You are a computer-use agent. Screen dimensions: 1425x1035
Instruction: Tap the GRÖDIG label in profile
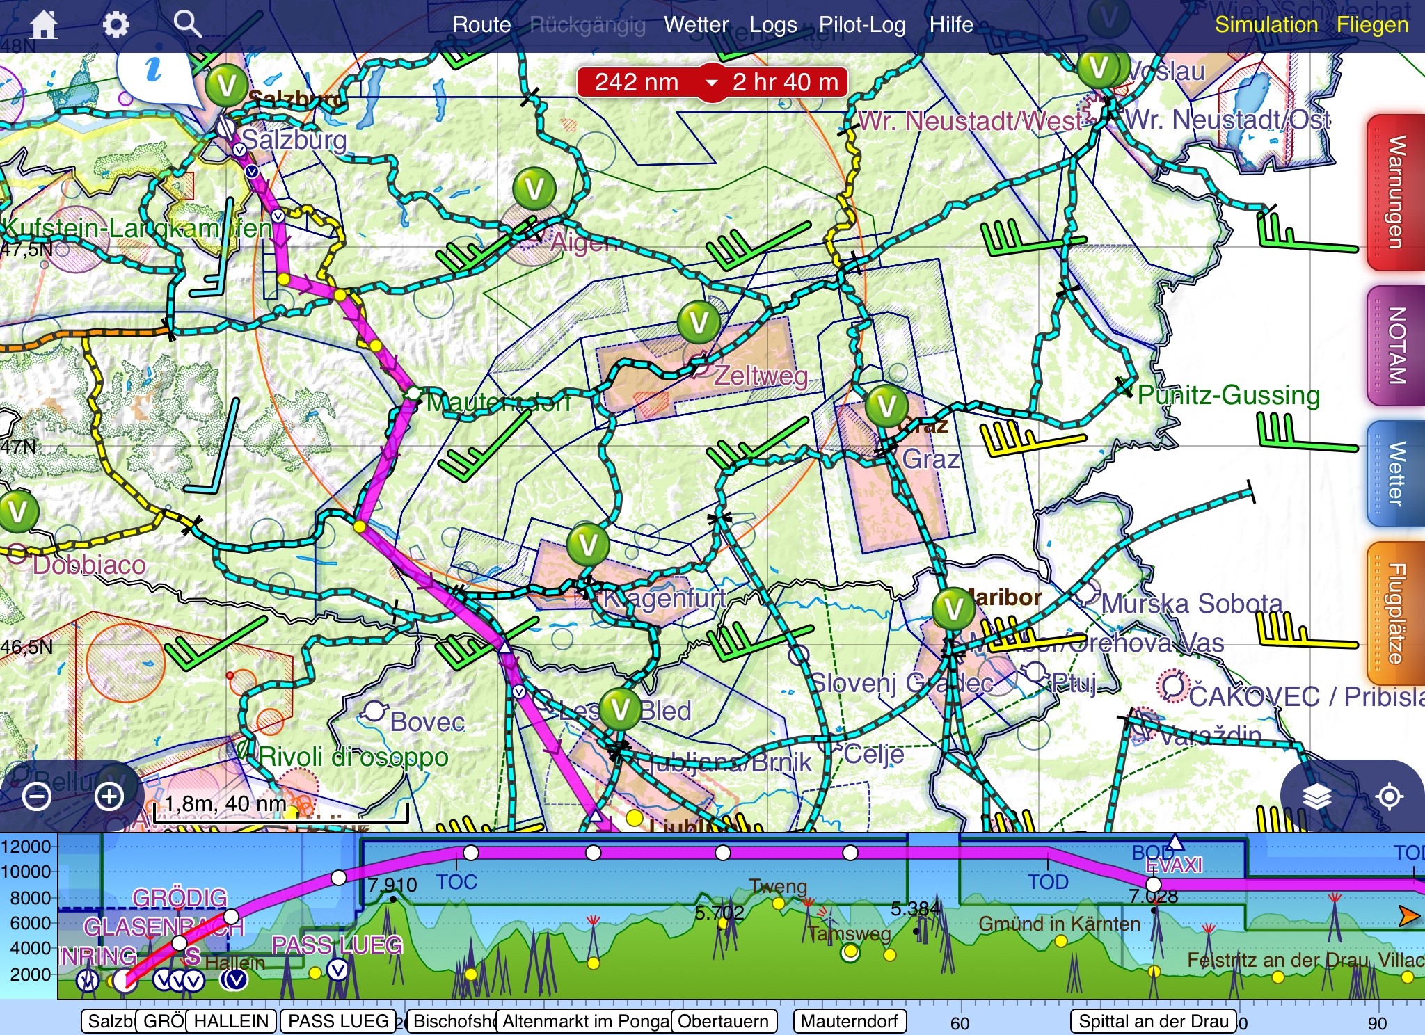[x=180, y=898]
